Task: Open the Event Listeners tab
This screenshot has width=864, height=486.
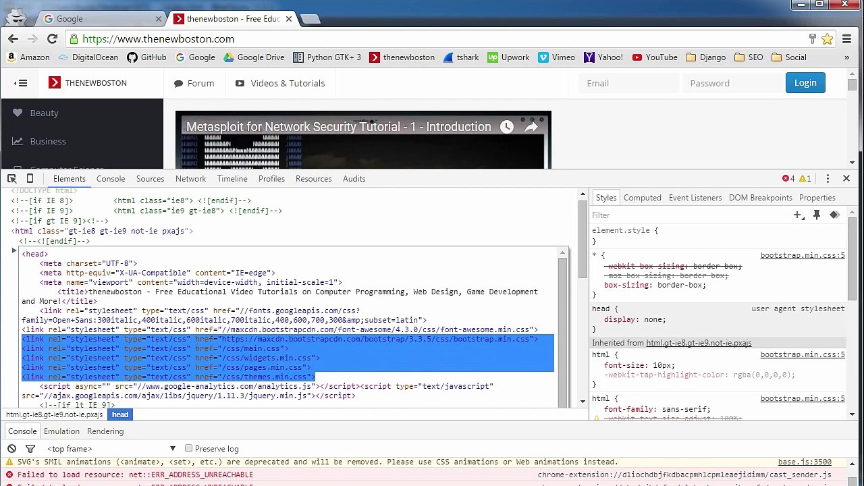Action: 695,198
